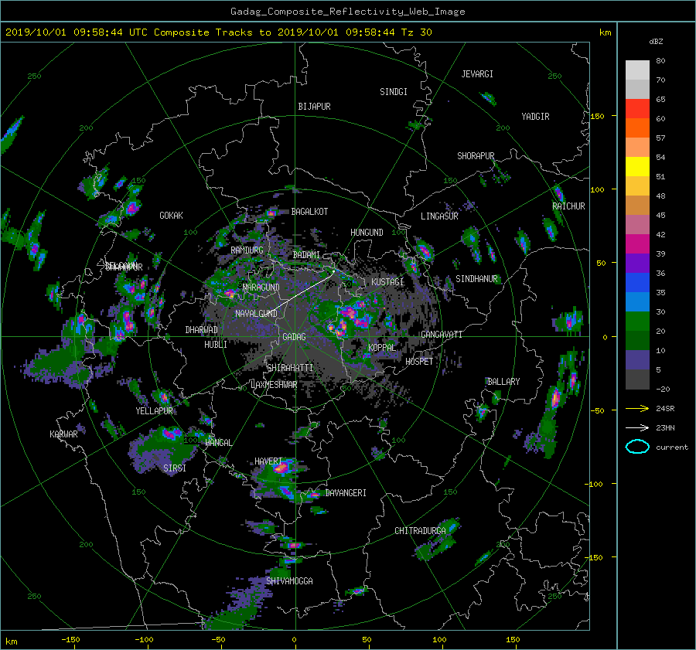
Task: Click the SIRSI city label
Action: [x=175, y=468]
